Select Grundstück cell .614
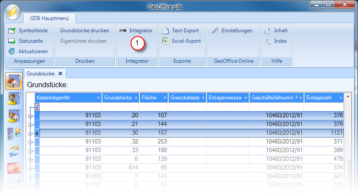This screenshot has width=358, height=194. point(121,167)
